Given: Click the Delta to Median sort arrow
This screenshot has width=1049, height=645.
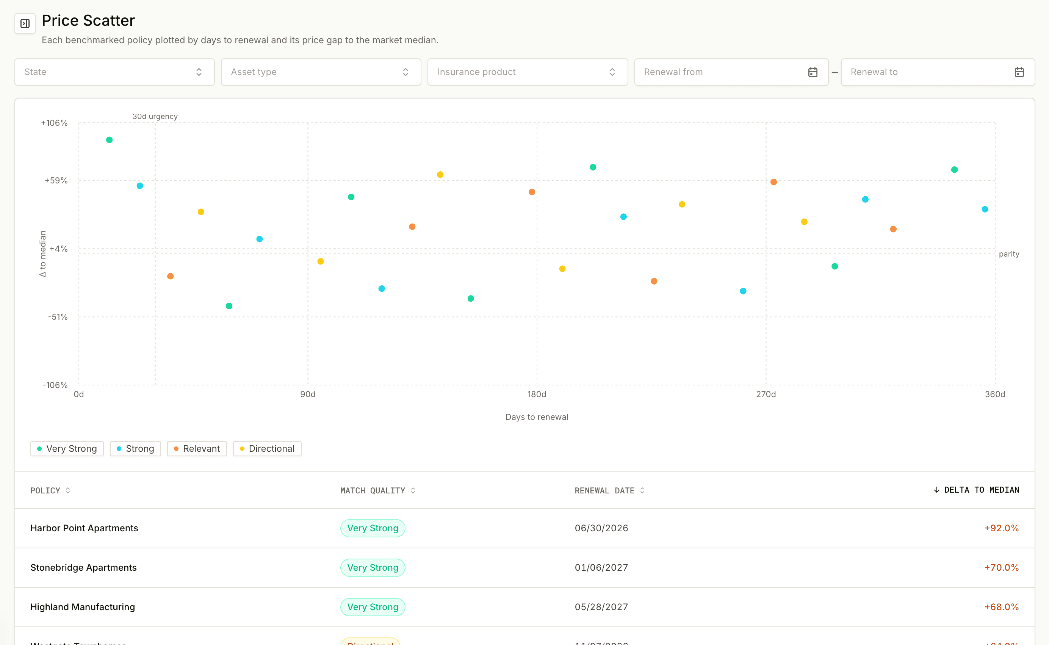Looking at the screenshot, I should pyautogui.click(x=936, y=490).
